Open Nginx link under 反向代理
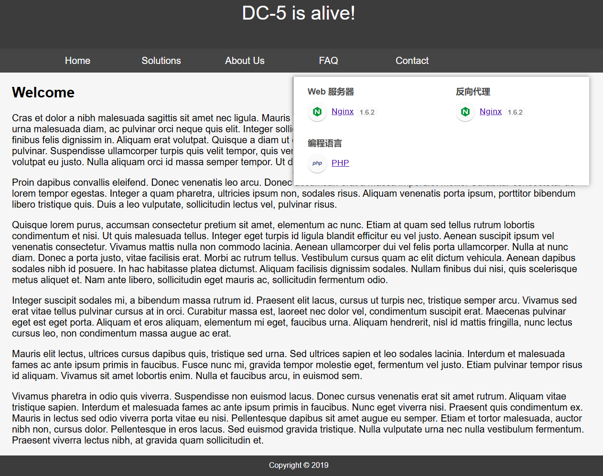Screen dimensions: 603x476 (x=491, y=111)
